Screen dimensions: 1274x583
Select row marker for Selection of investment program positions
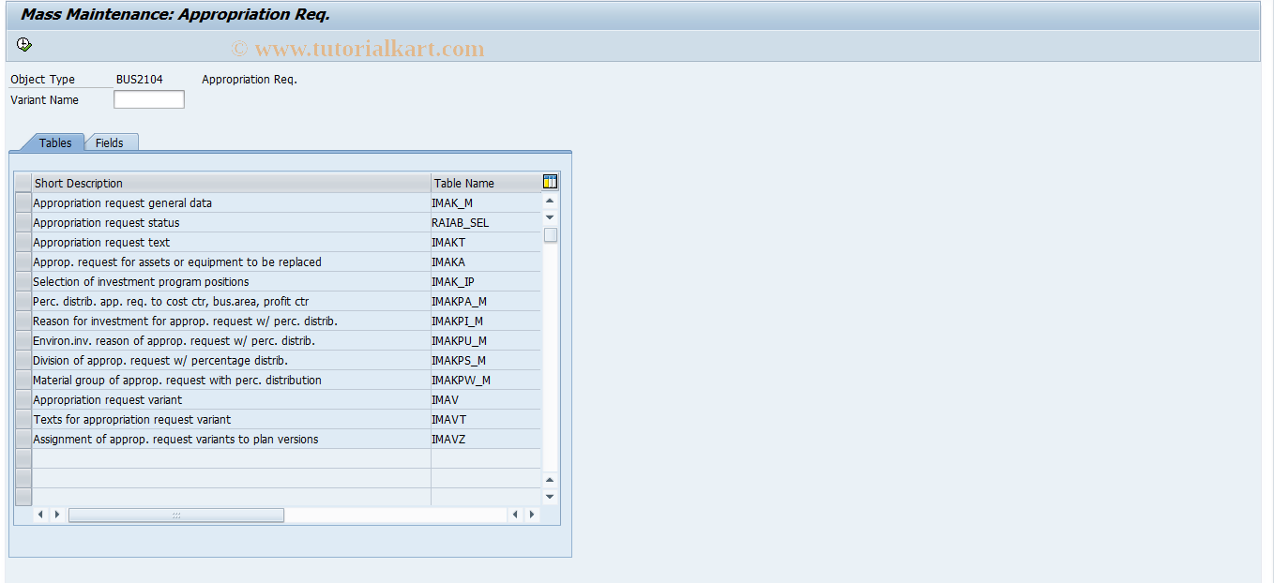(x=23, y=281)
